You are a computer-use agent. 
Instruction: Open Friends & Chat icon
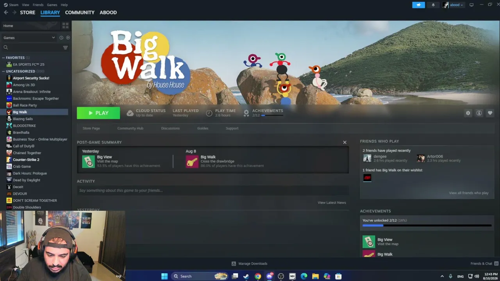[x=496, y=263]
